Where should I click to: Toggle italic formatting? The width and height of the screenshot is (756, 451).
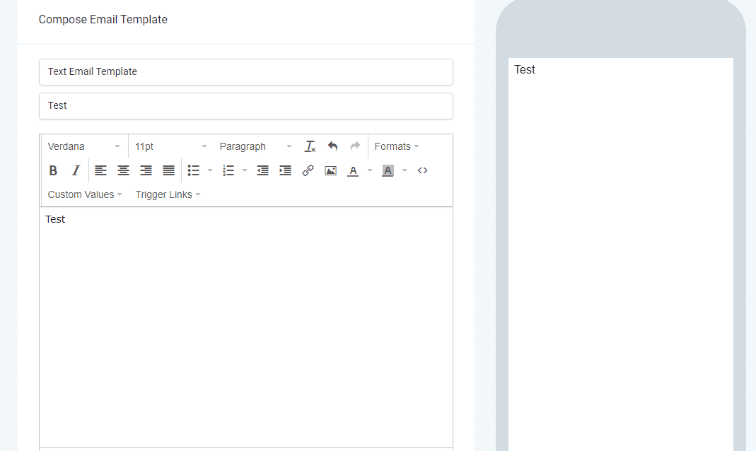[76, 170]
